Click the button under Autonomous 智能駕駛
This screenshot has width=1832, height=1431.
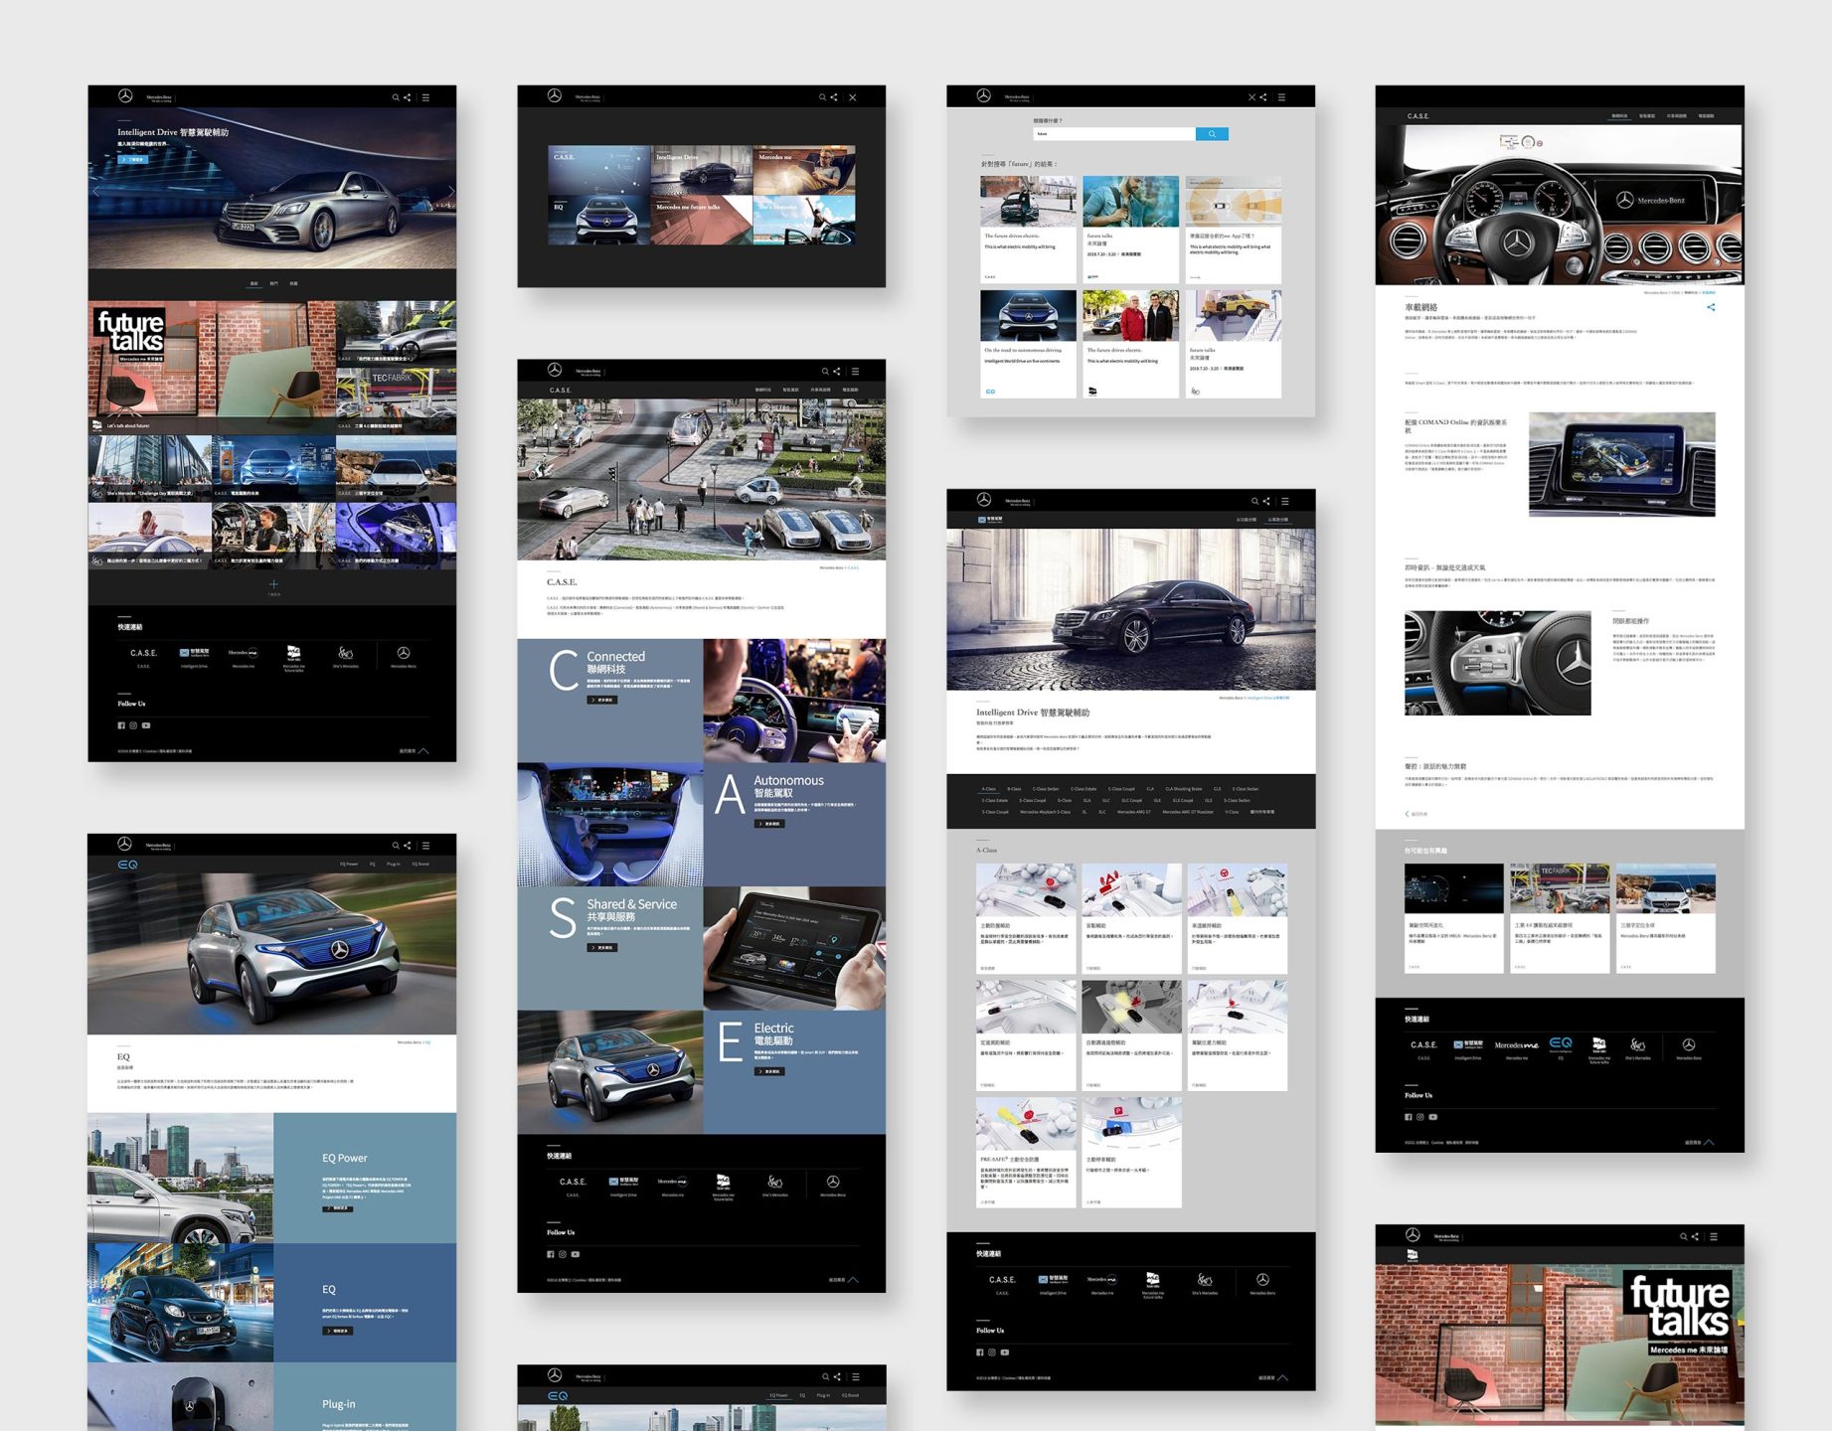pyautogui.click(x=768, y=824)
